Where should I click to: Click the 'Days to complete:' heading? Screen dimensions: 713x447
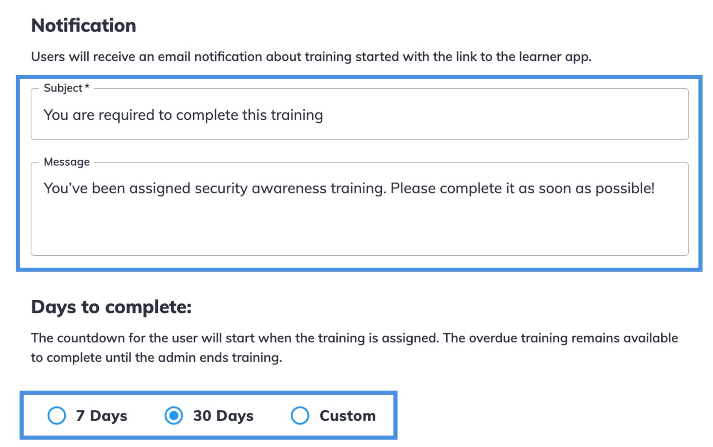click(111, 307)
